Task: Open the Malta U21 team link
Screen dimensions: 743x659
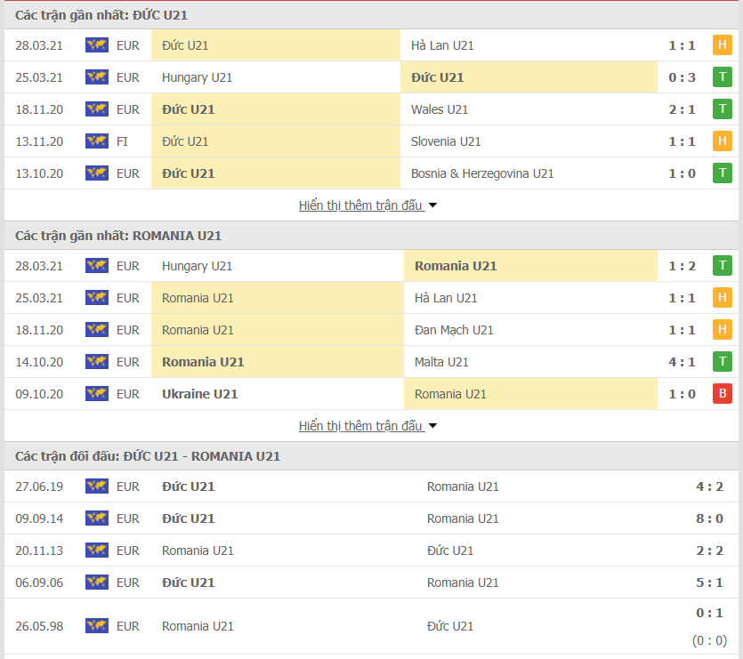Action: (x=440, y=362)
